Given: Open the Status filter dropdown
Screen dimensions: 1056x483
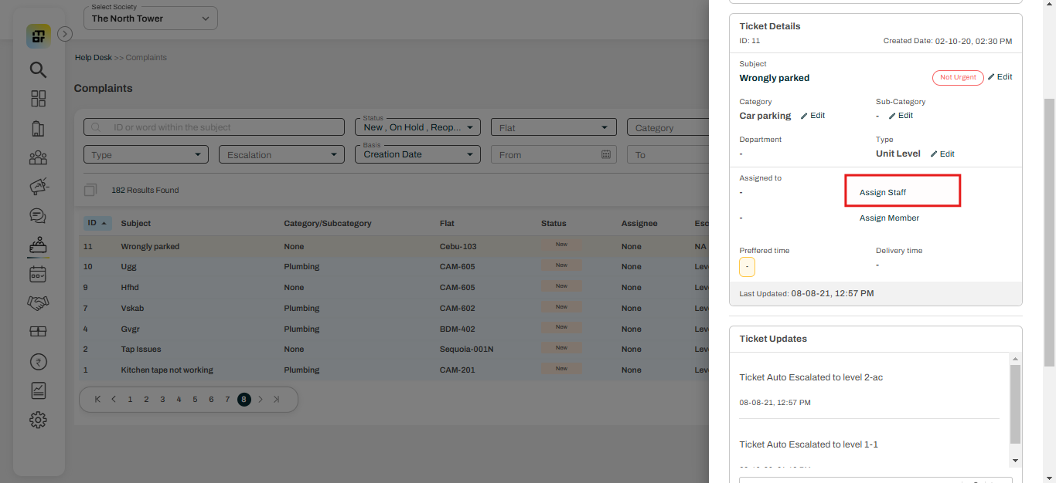Looking at the screenshot, I should (x=417, y=127).
